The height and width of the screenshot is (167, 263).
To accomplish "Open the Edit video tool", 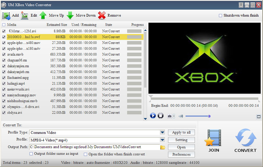I will [x=25, y=15].
